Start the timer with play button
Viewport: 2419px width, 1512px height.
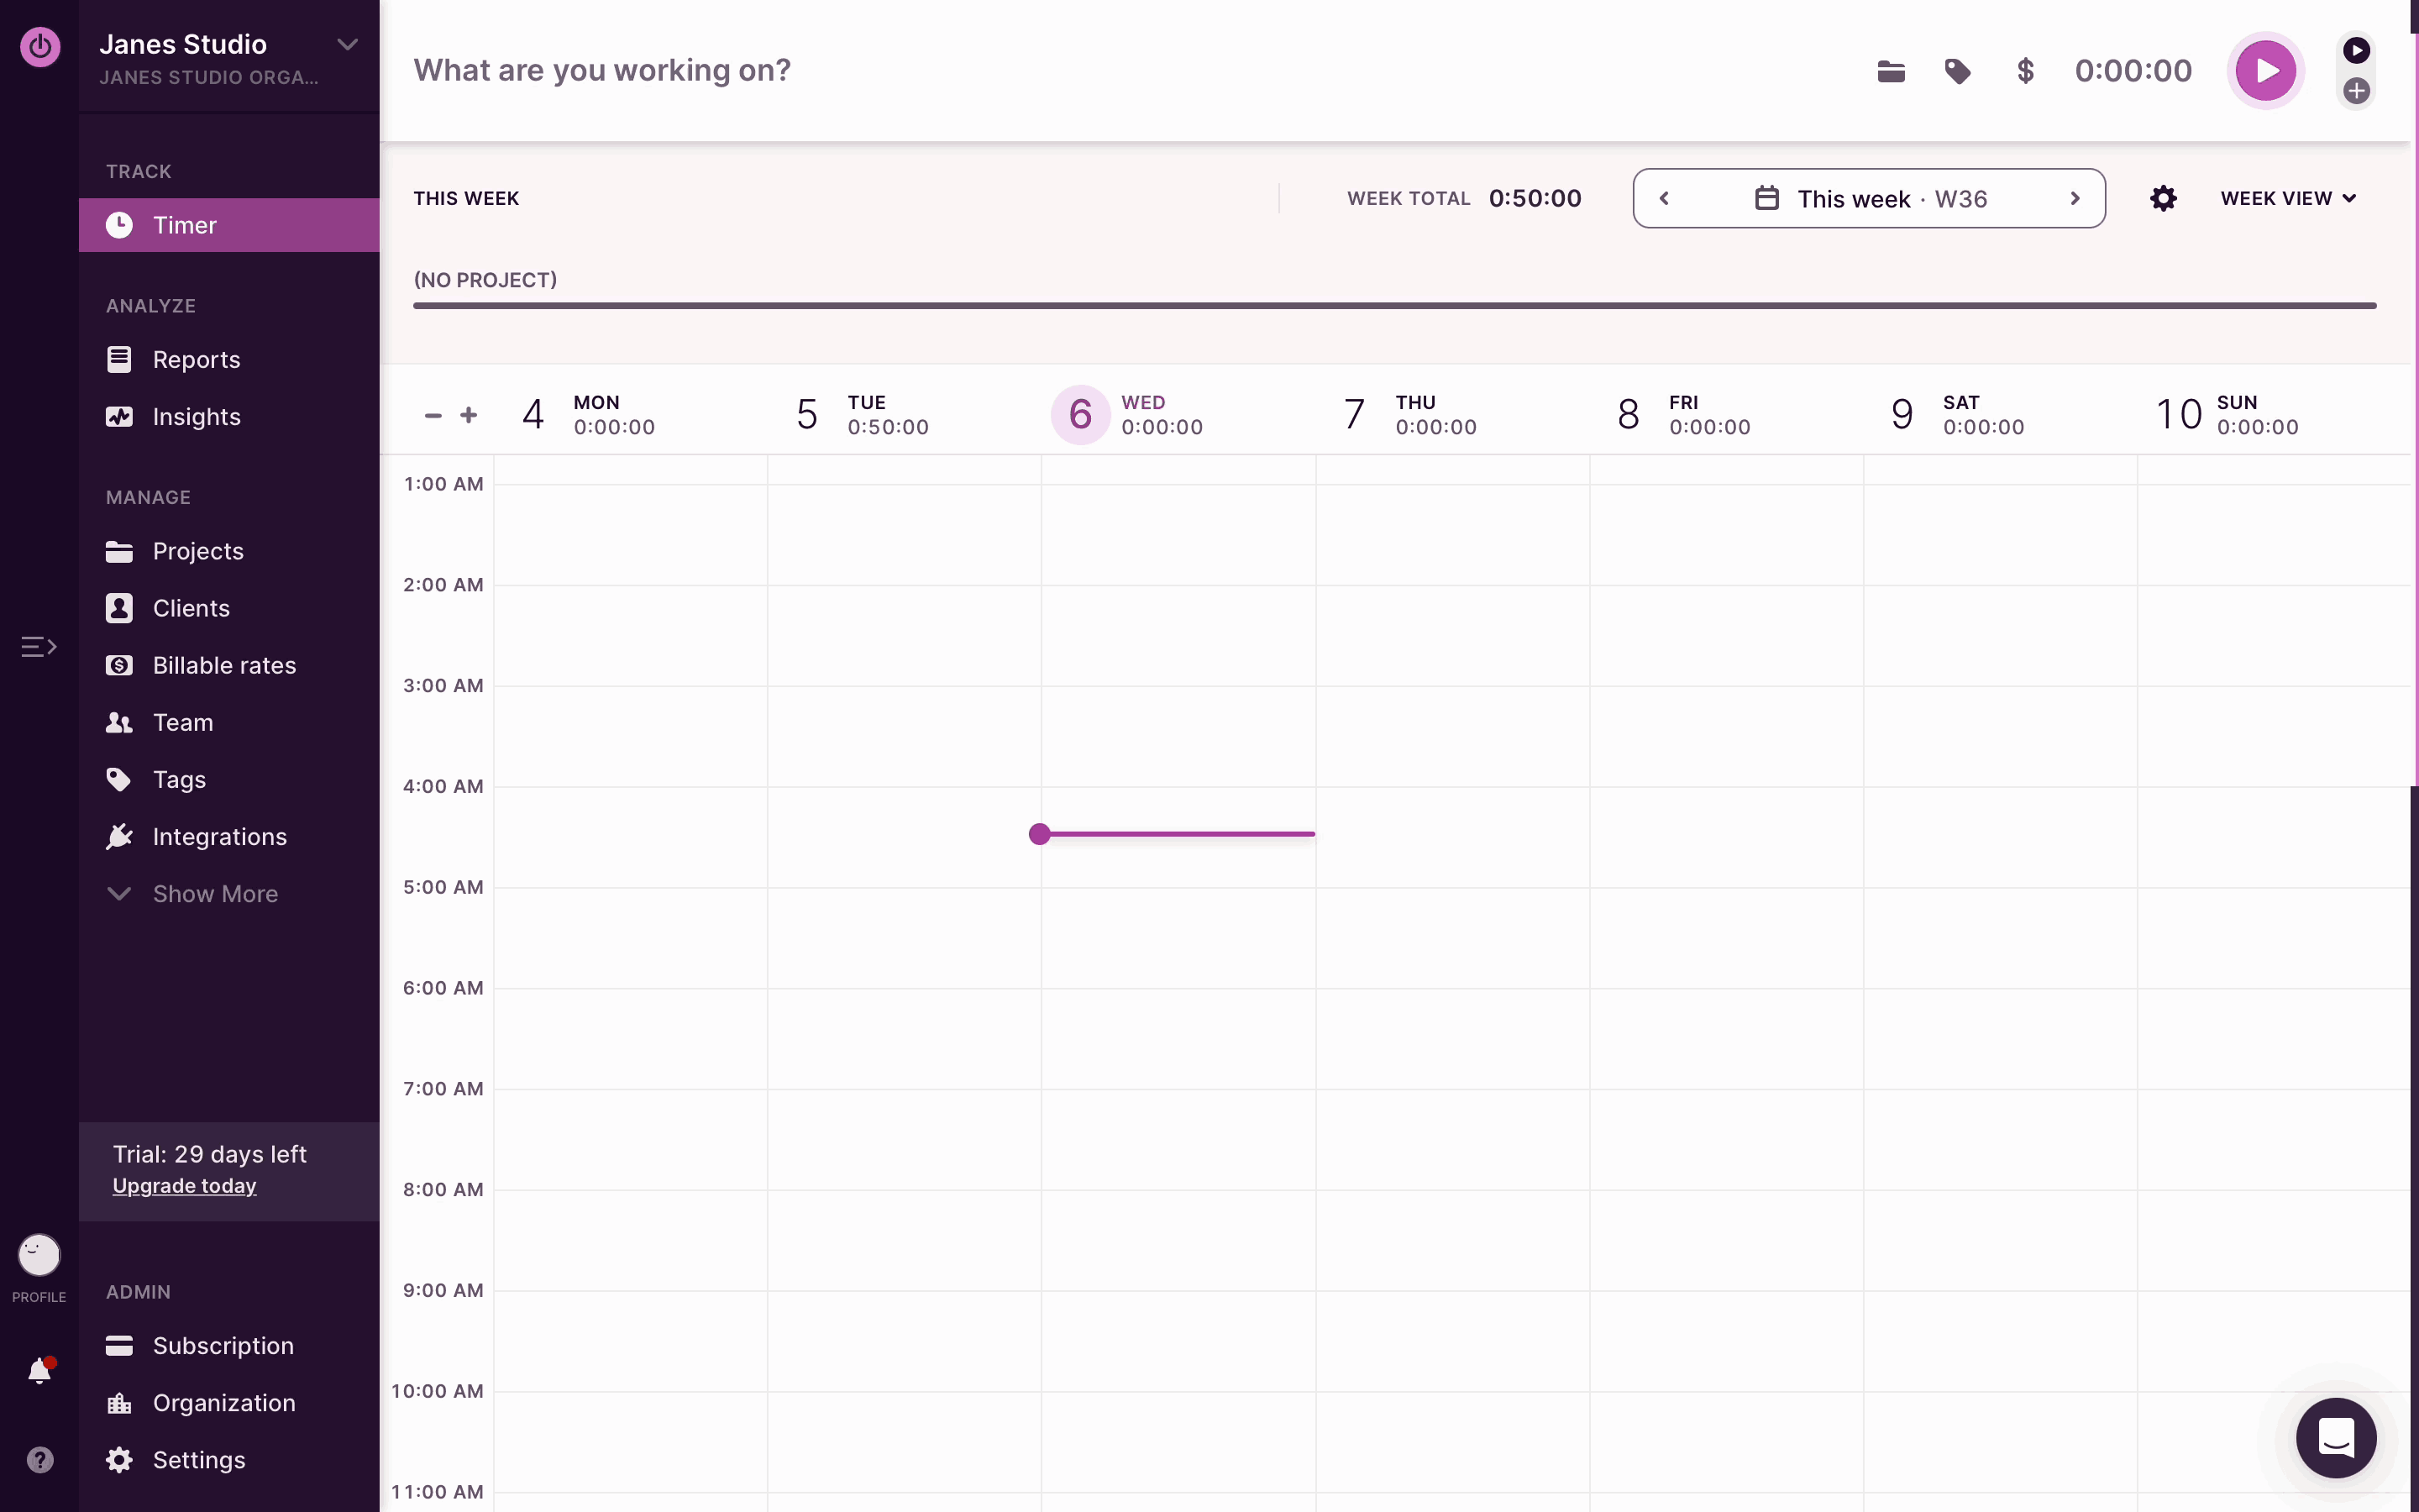click(2264, 71)
